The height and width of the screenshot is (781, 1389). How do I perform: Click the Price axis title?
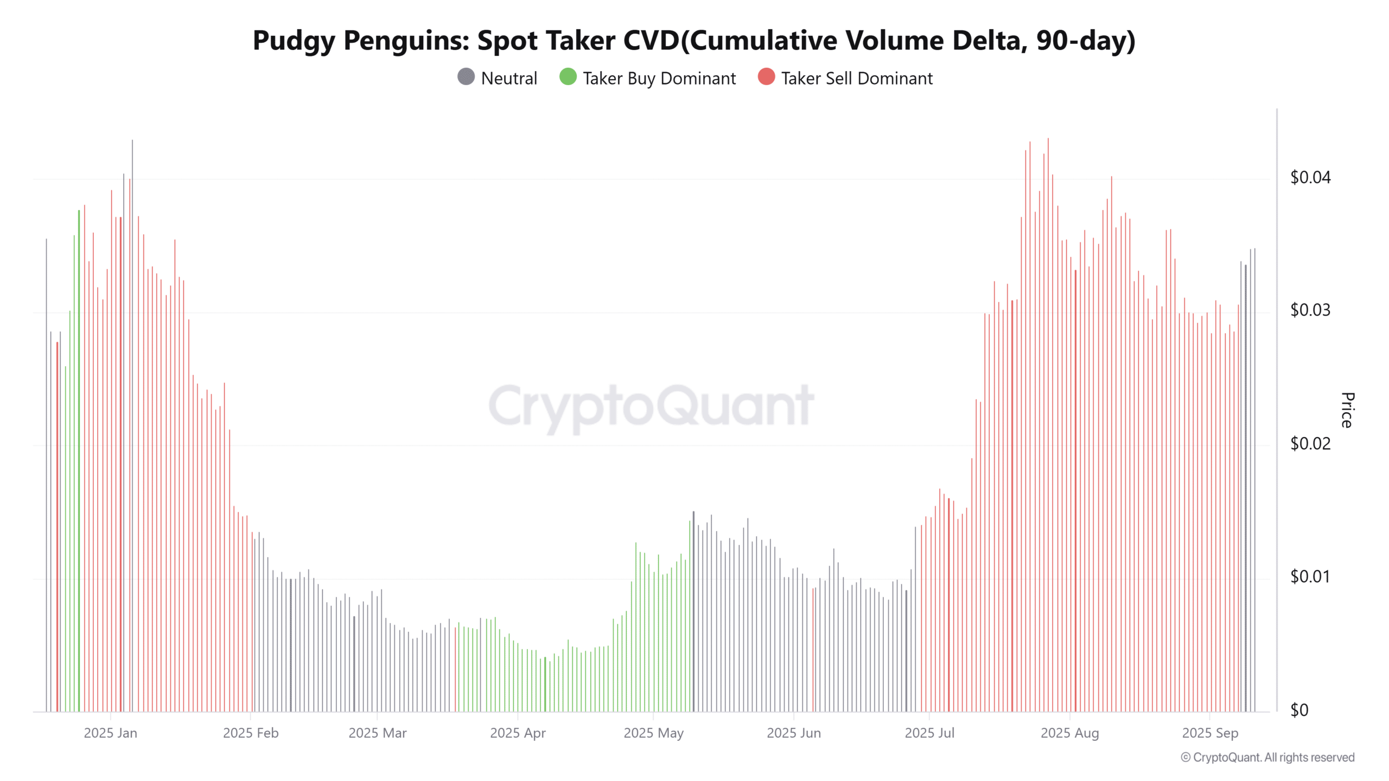click(x=1348, y=410)
